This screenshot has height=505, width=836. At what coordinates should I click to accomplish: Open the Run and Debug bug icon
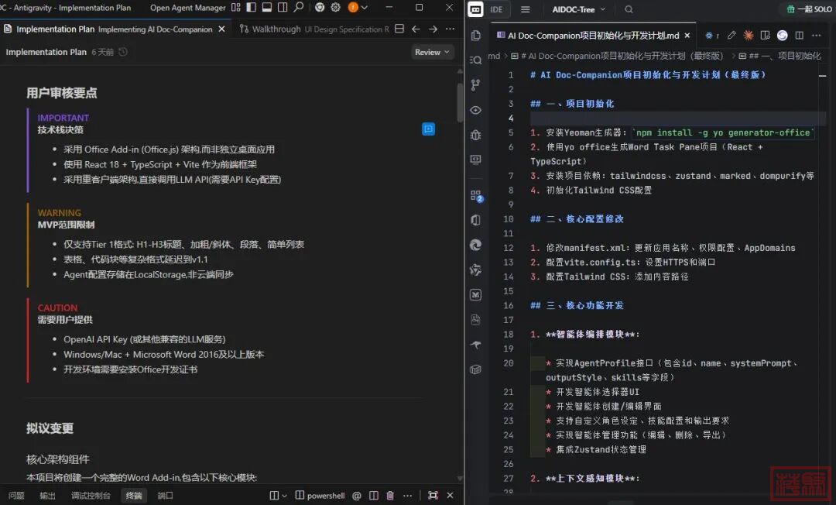(x=475, y=135)
